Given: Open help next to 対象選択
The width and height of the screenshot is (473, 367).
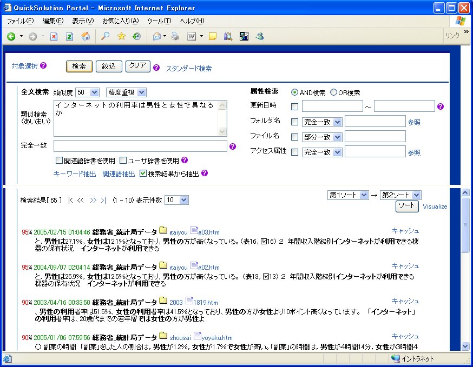Looking at the screenshot, I should pos(43,65).
